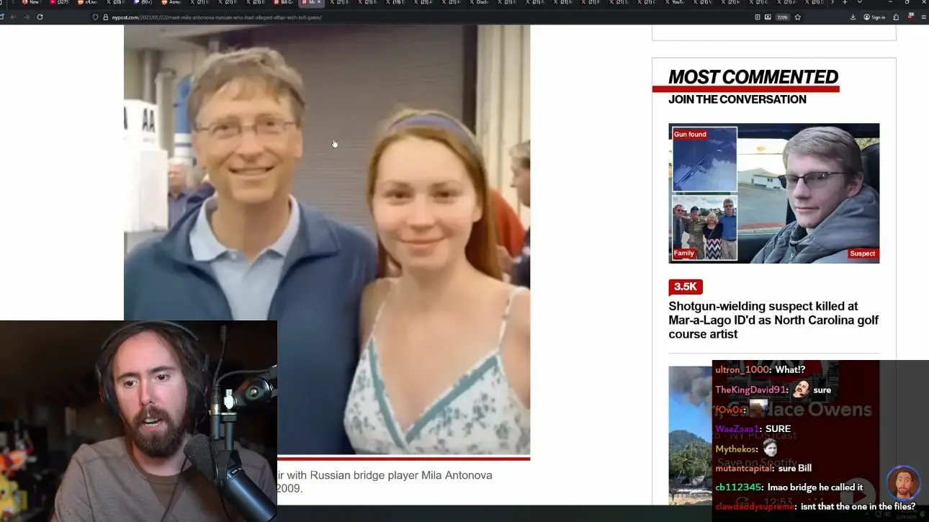Open the extensions puzzle icon
Image resolution: width=929 pixels, height=522 pixels.
(896, 17)
